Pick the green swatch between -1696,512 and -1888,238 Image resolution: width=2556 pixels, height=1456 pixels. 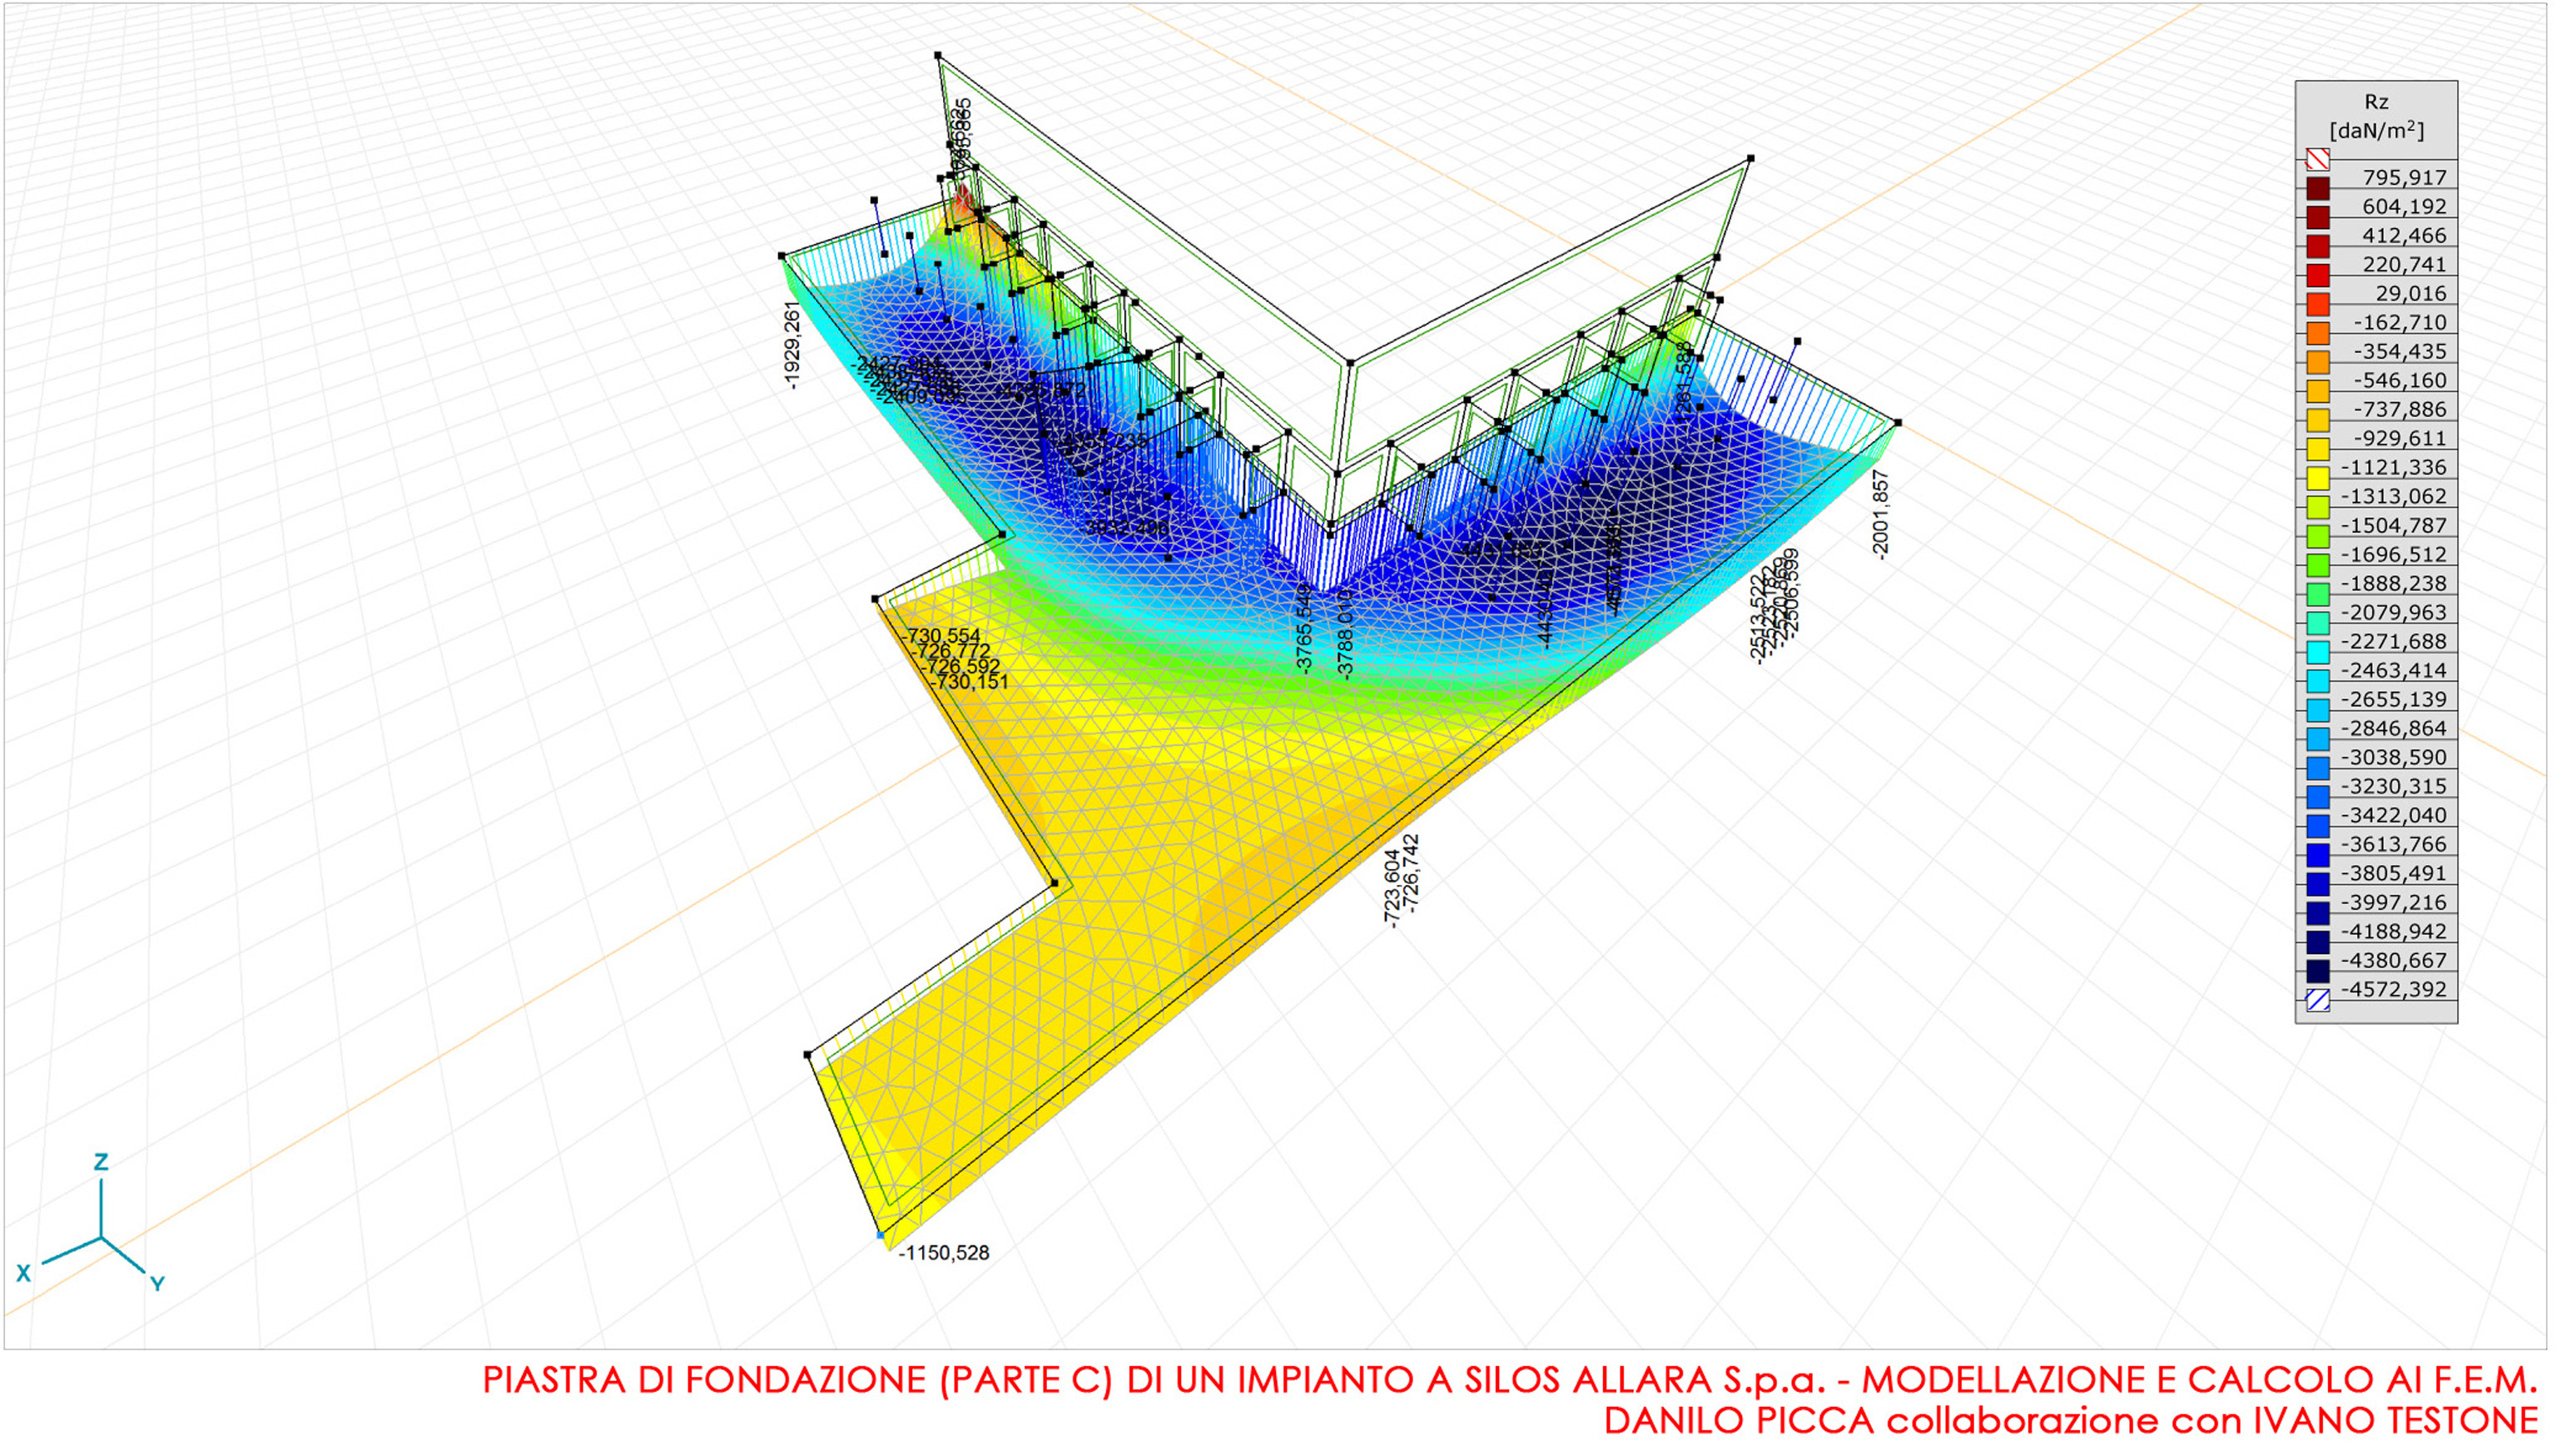(2317, 565)
